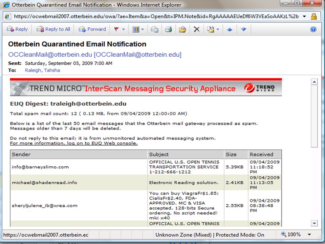Open dropdown next to document icon

point(218,29)
